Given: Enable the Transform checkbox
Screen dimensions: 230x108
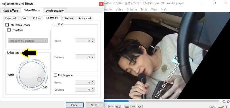Looking at the screenshot, I should click(x=9, y=30).
